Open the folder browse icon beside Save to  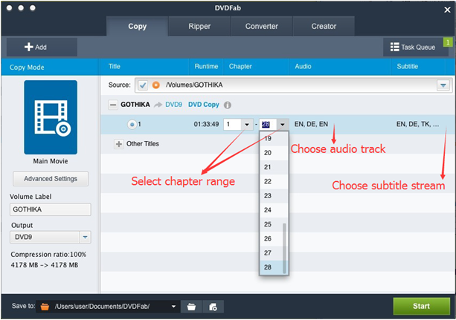click(191, 307)
